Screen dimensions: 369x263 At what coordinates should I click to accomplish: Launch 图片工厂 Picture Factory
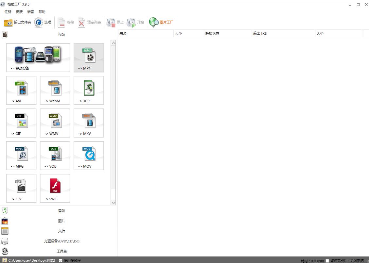point(161,22)
